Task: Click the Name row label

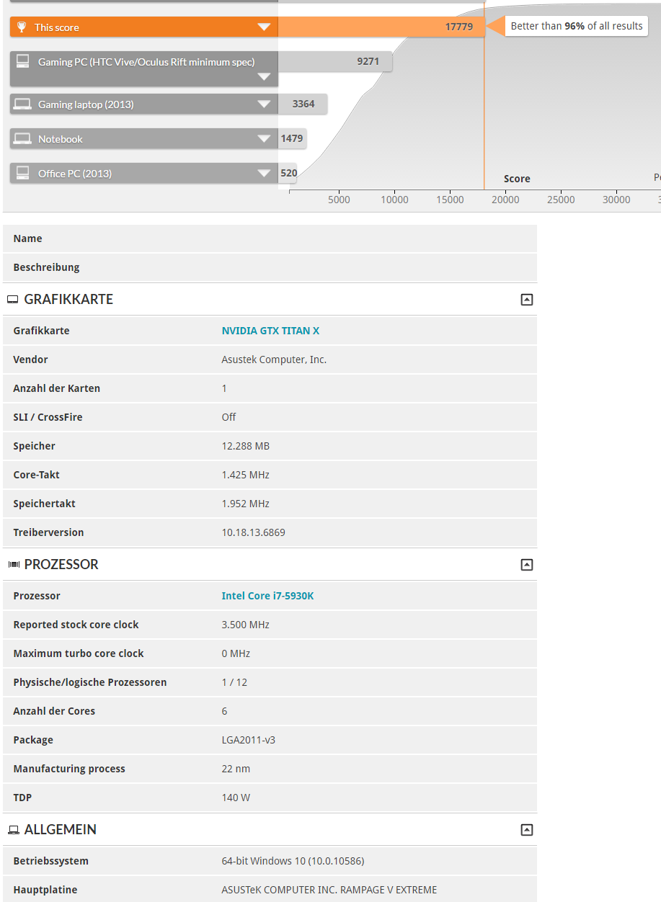Action: (27, 238)
